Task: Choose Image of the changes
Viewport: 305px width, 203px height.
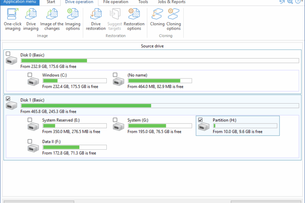Action: tap(52, 19)
